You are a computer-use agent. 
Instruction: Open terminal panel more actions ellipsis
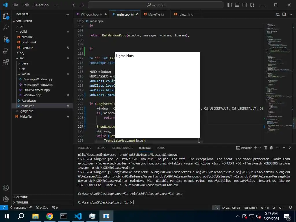click(x=278, y=148)
